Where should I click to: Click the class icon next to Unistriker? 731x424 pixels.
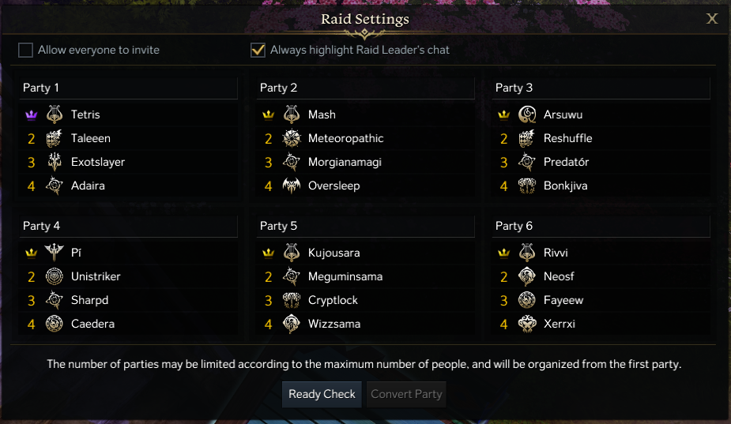pyautogui.click(x=55, y=276)
